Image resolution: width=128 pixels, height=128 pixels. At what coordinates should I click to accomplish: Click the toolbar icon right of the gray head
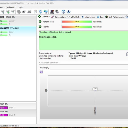[x=24, y=12]
